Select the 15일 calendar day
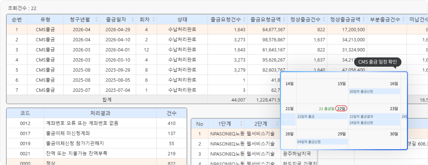 point(342,84)
